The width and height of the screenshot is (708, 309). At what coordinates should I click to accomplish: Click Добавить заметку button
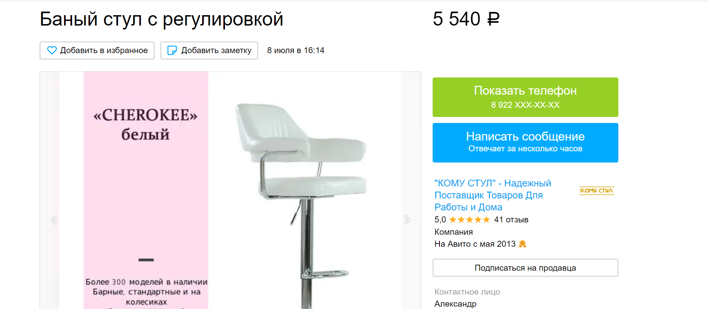click(209, 50)
